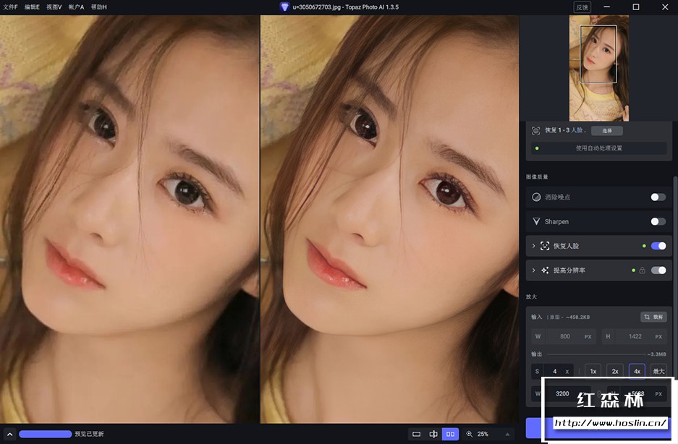Select the 1x upscale preset

pos(593,371)
